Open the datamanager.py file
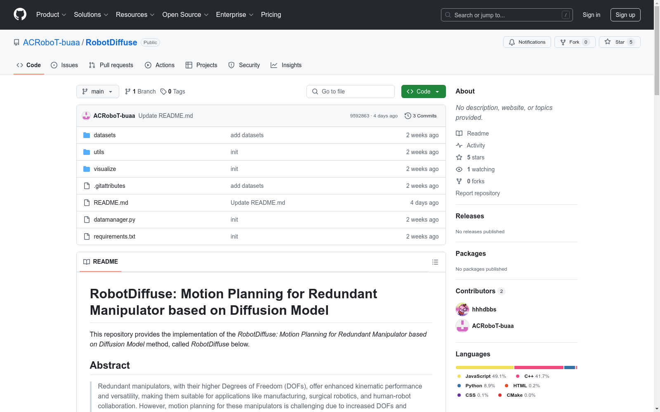The height and width of the screenshot is (412, 660). (x=115, y=220)
